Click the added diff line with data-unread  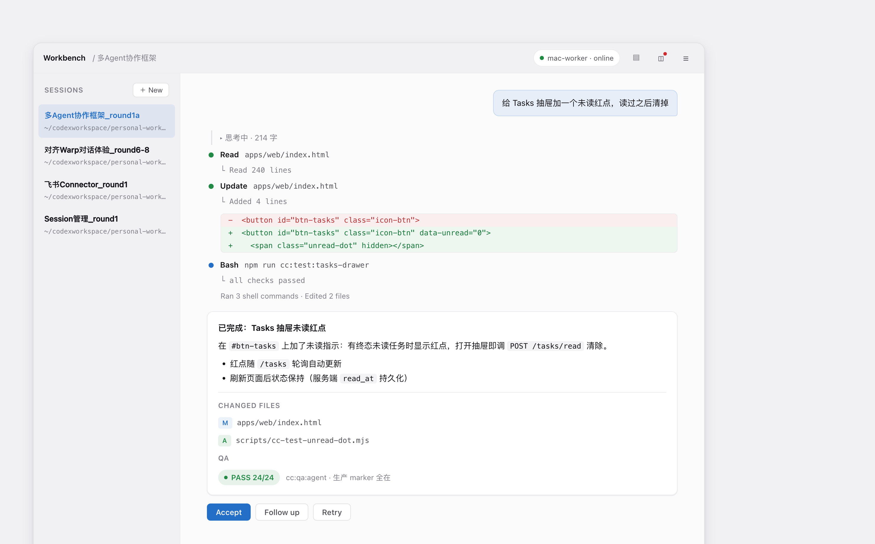point(449,233)
